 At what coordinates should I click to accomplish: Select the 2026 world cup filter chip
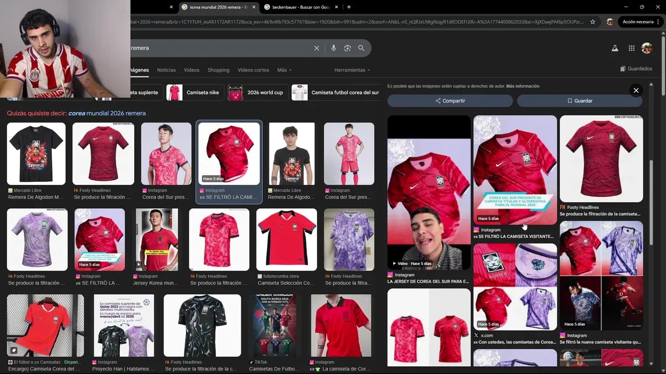click(x=257, y=92)
